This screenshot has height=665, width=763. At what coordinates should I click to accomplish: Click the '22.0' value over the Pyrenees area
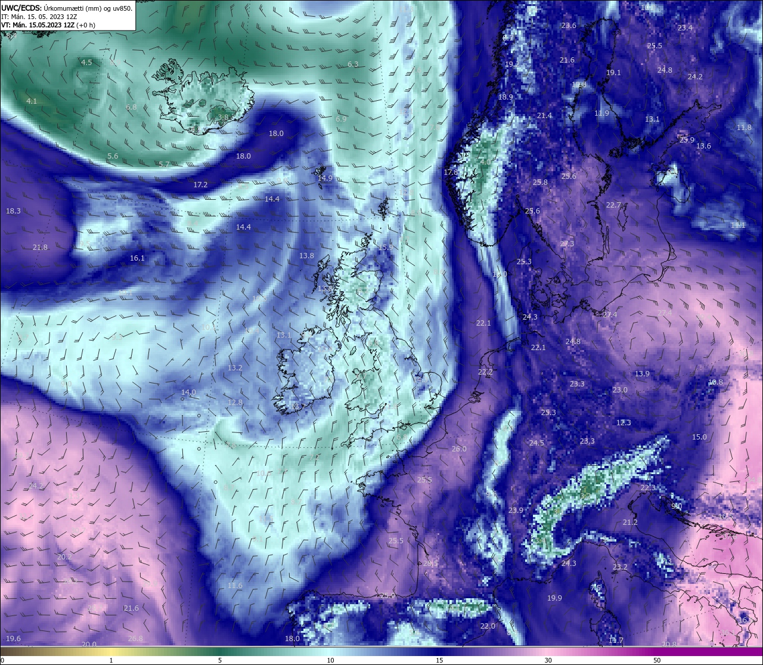(x=488, y=626)
